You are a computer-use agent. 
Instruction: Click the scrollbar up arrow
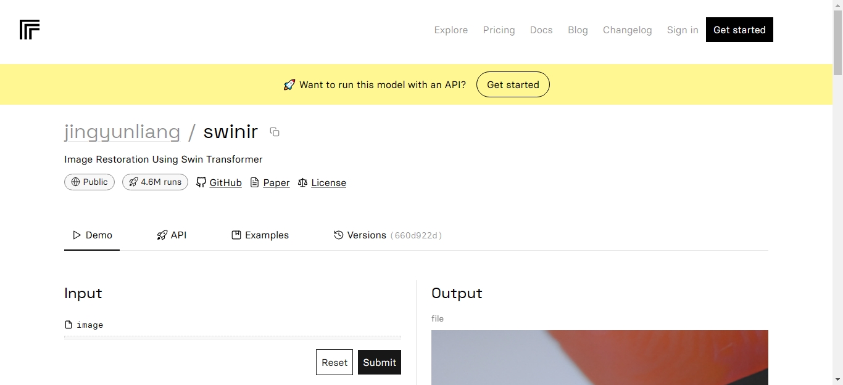(x=837, y=6)
